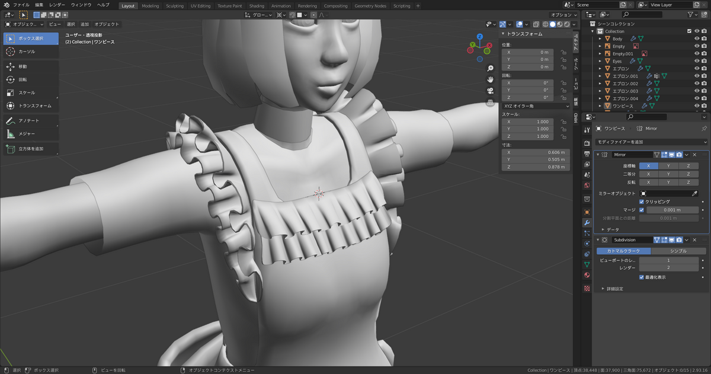Click the scale X value field
Image resolution: width=711 pixels, height=374 pixels.
tap(529, 122)
